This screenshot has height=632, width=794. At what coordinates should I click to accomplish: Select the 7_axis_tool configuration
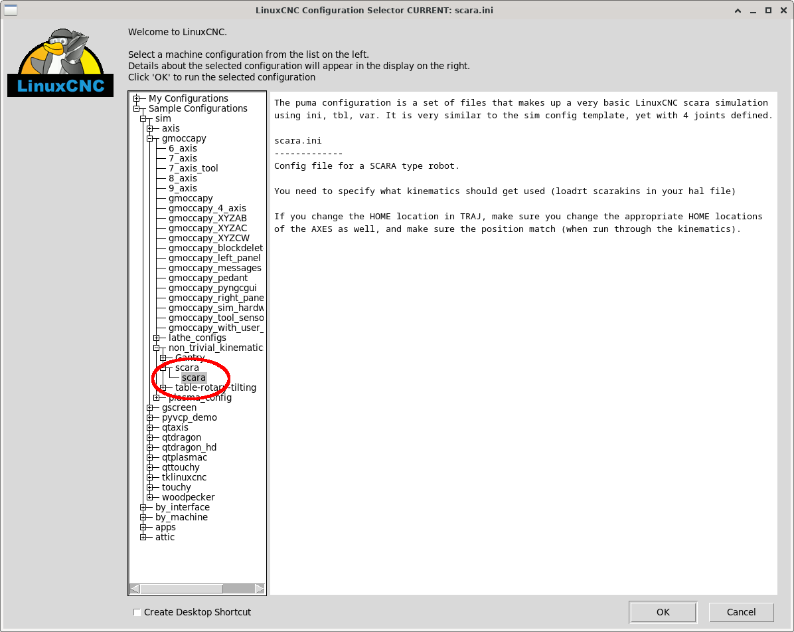[x=193, y=168]
